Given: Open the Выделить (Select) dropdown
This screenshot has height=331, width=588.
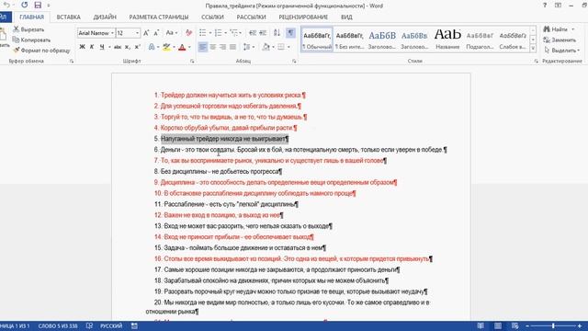Looking at the screenshot, I should tap(561, 51).
